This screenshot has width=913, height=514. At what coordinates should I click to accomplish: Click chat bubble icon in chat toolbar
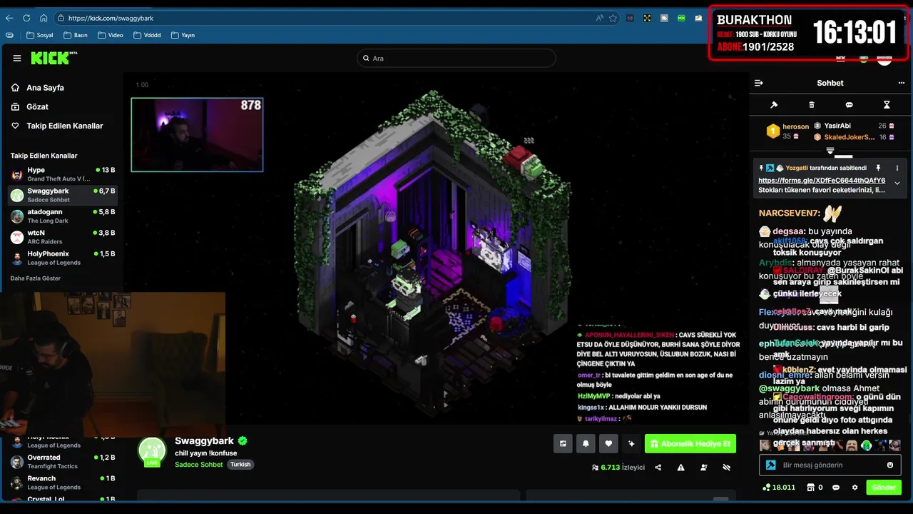point(849,105)
